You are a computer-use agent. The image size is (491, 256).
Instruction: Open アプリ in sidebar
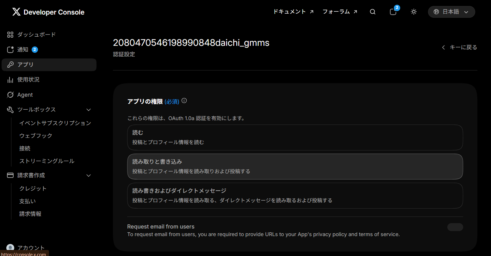click(x=49, y=64)
